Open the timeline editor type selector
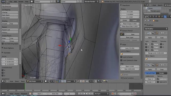 (3, 94)
